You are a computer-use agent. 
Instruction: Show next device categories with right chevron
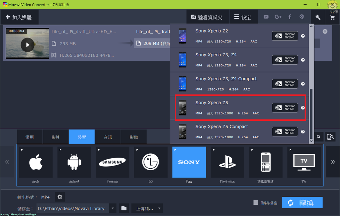[x=333, y=162]
